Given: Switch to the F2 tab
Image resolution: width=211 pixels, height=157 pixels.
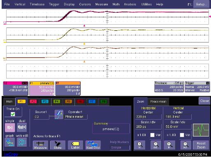Looking at the screenshot, I should click(x=33, y=102).
